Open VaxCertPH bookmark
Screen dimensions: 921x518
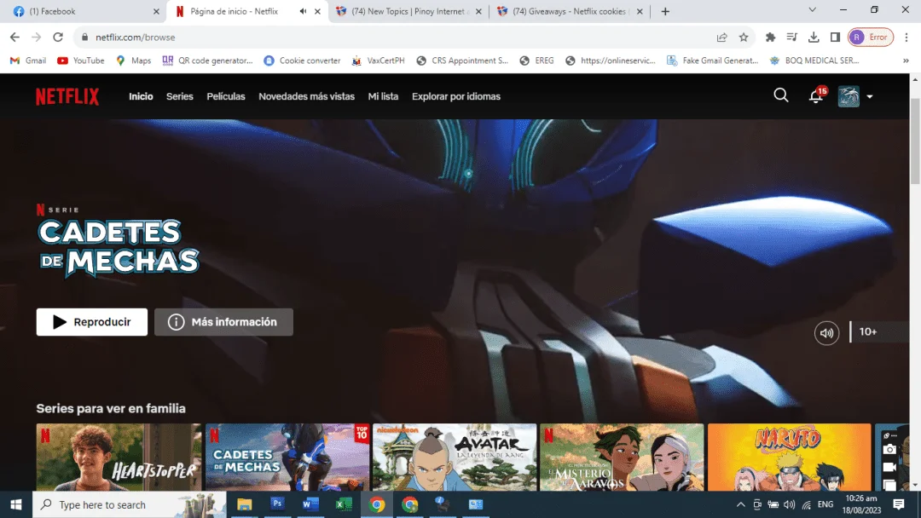pyautogui.click(x=379, y=60)
